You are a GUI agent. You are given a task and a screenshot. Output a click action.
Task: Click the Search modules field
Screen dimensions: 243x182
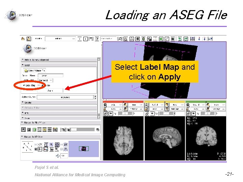(108, 38)
